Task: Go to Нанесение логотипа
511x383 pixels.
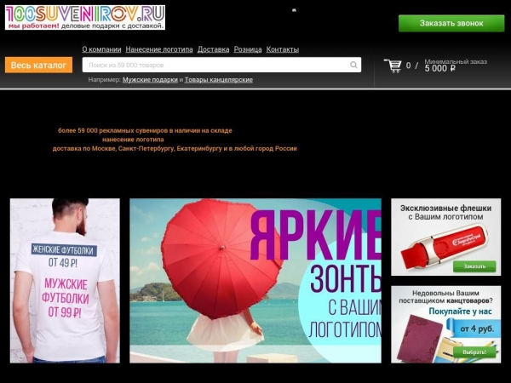Action: [x=159, y=49]
